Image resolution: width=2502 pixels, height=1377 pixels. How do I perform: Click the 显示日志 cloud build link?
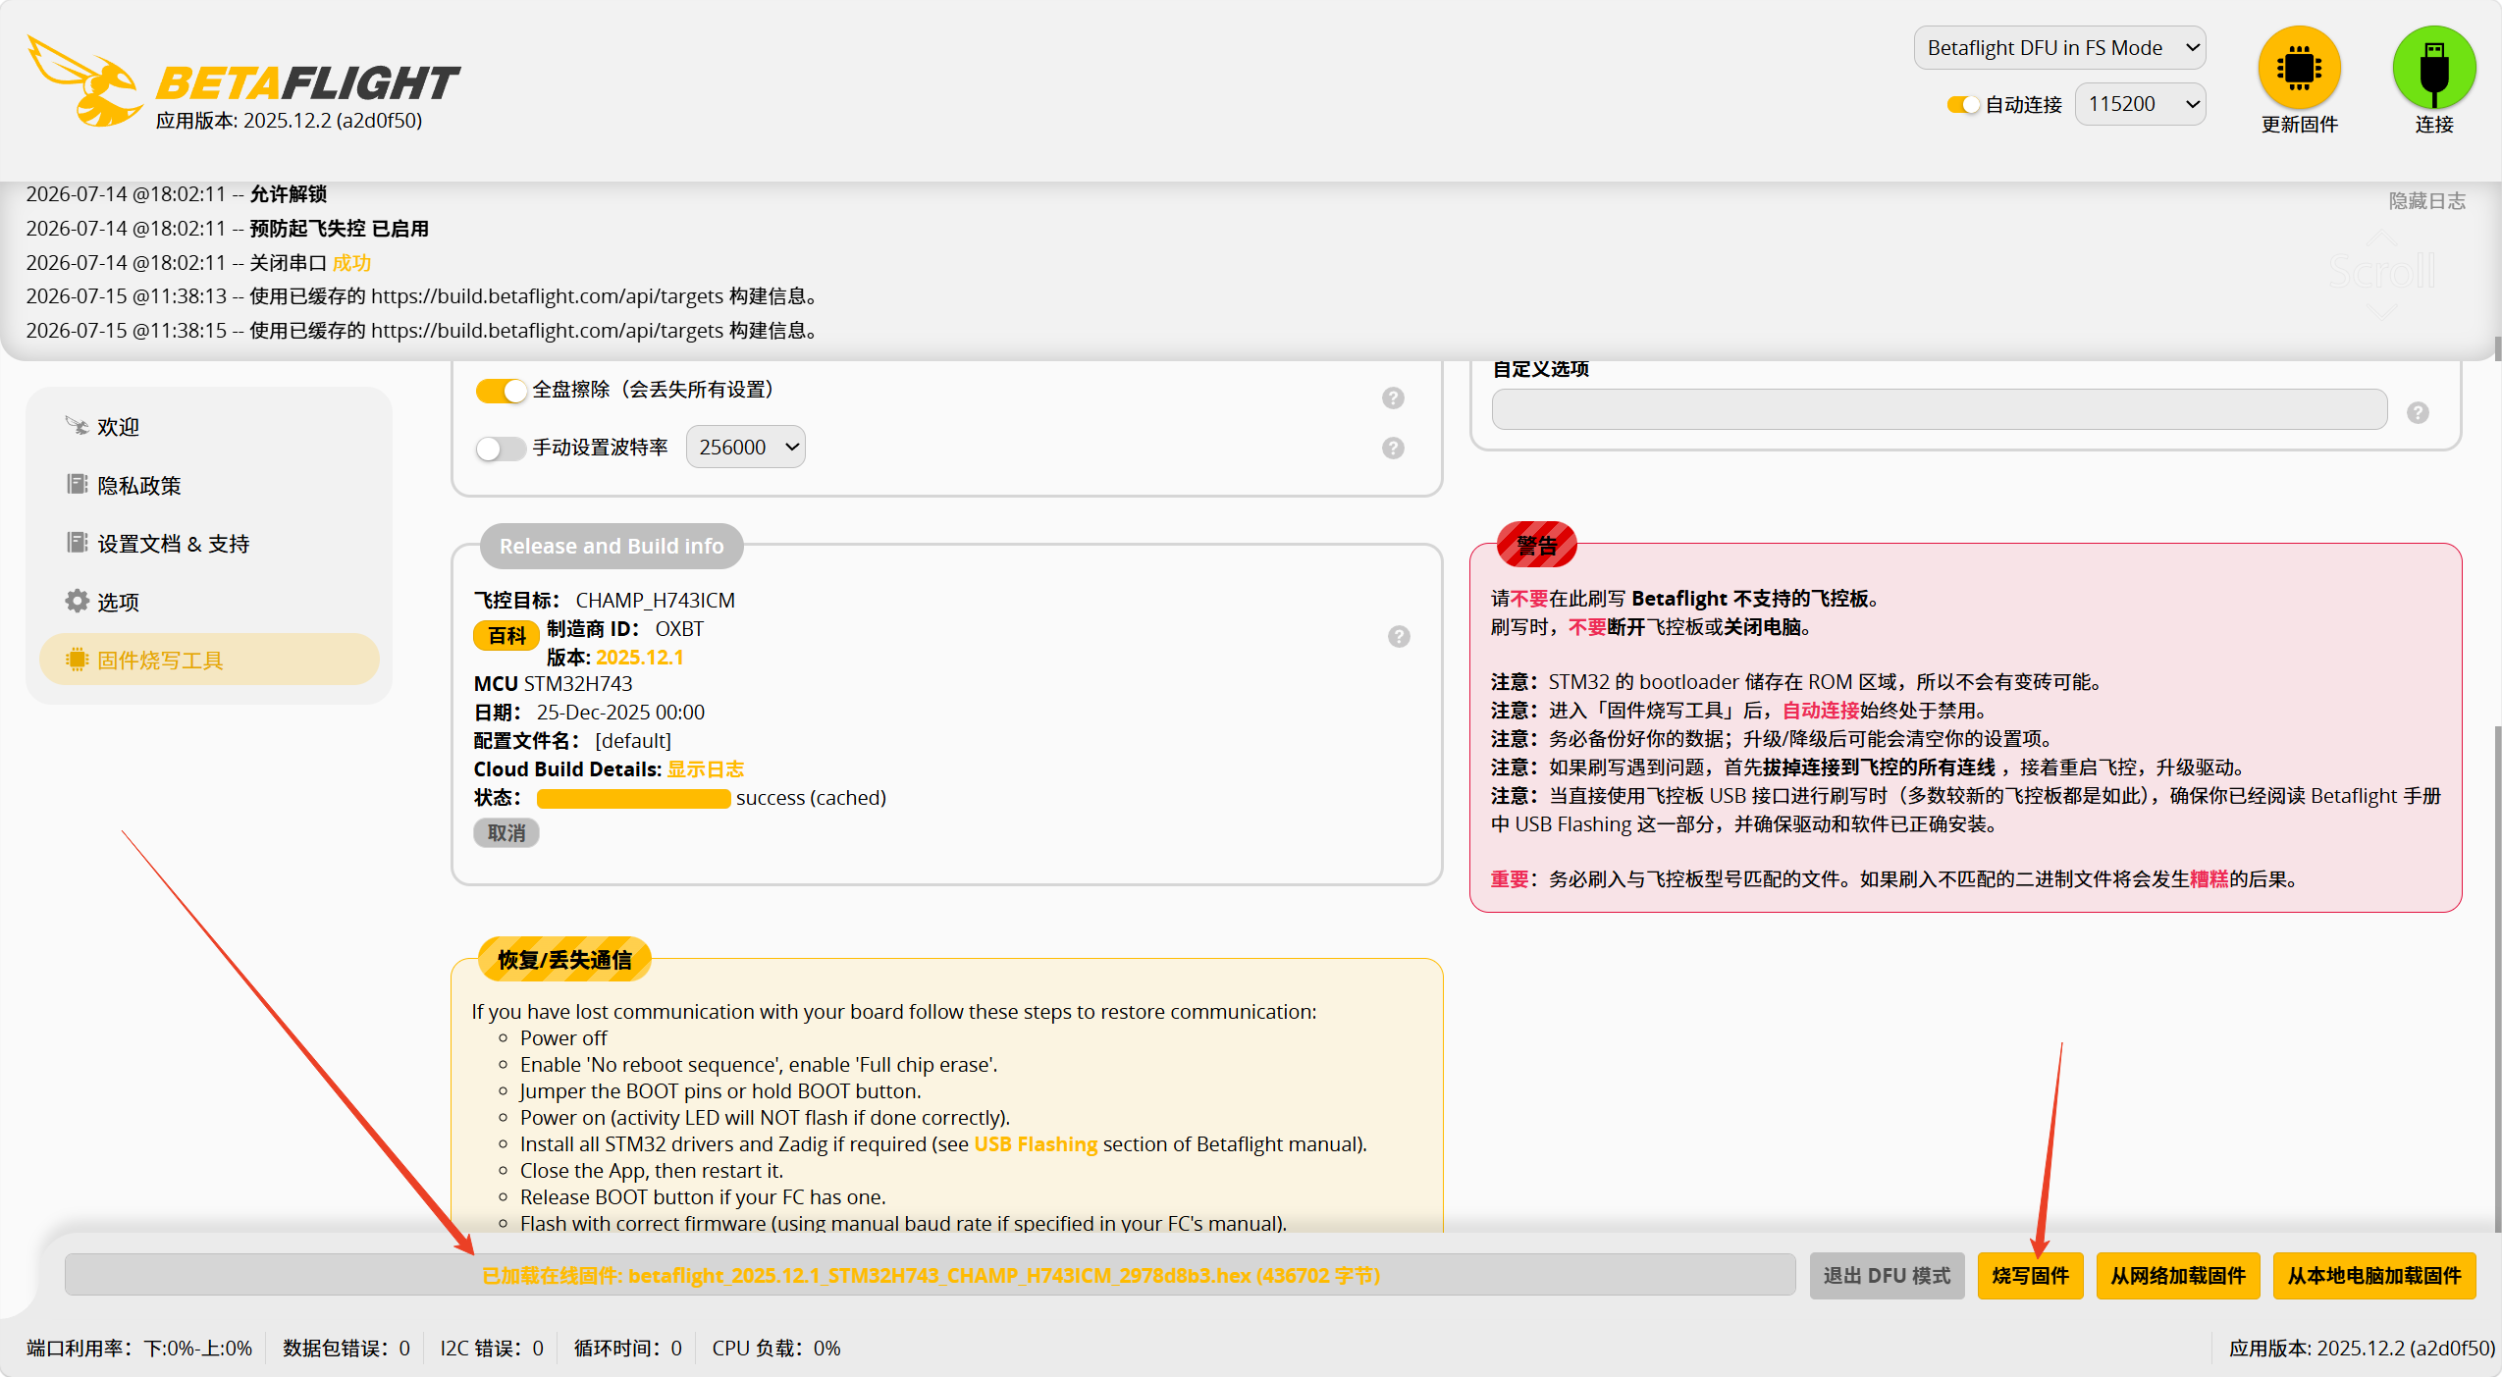[705, 769]
